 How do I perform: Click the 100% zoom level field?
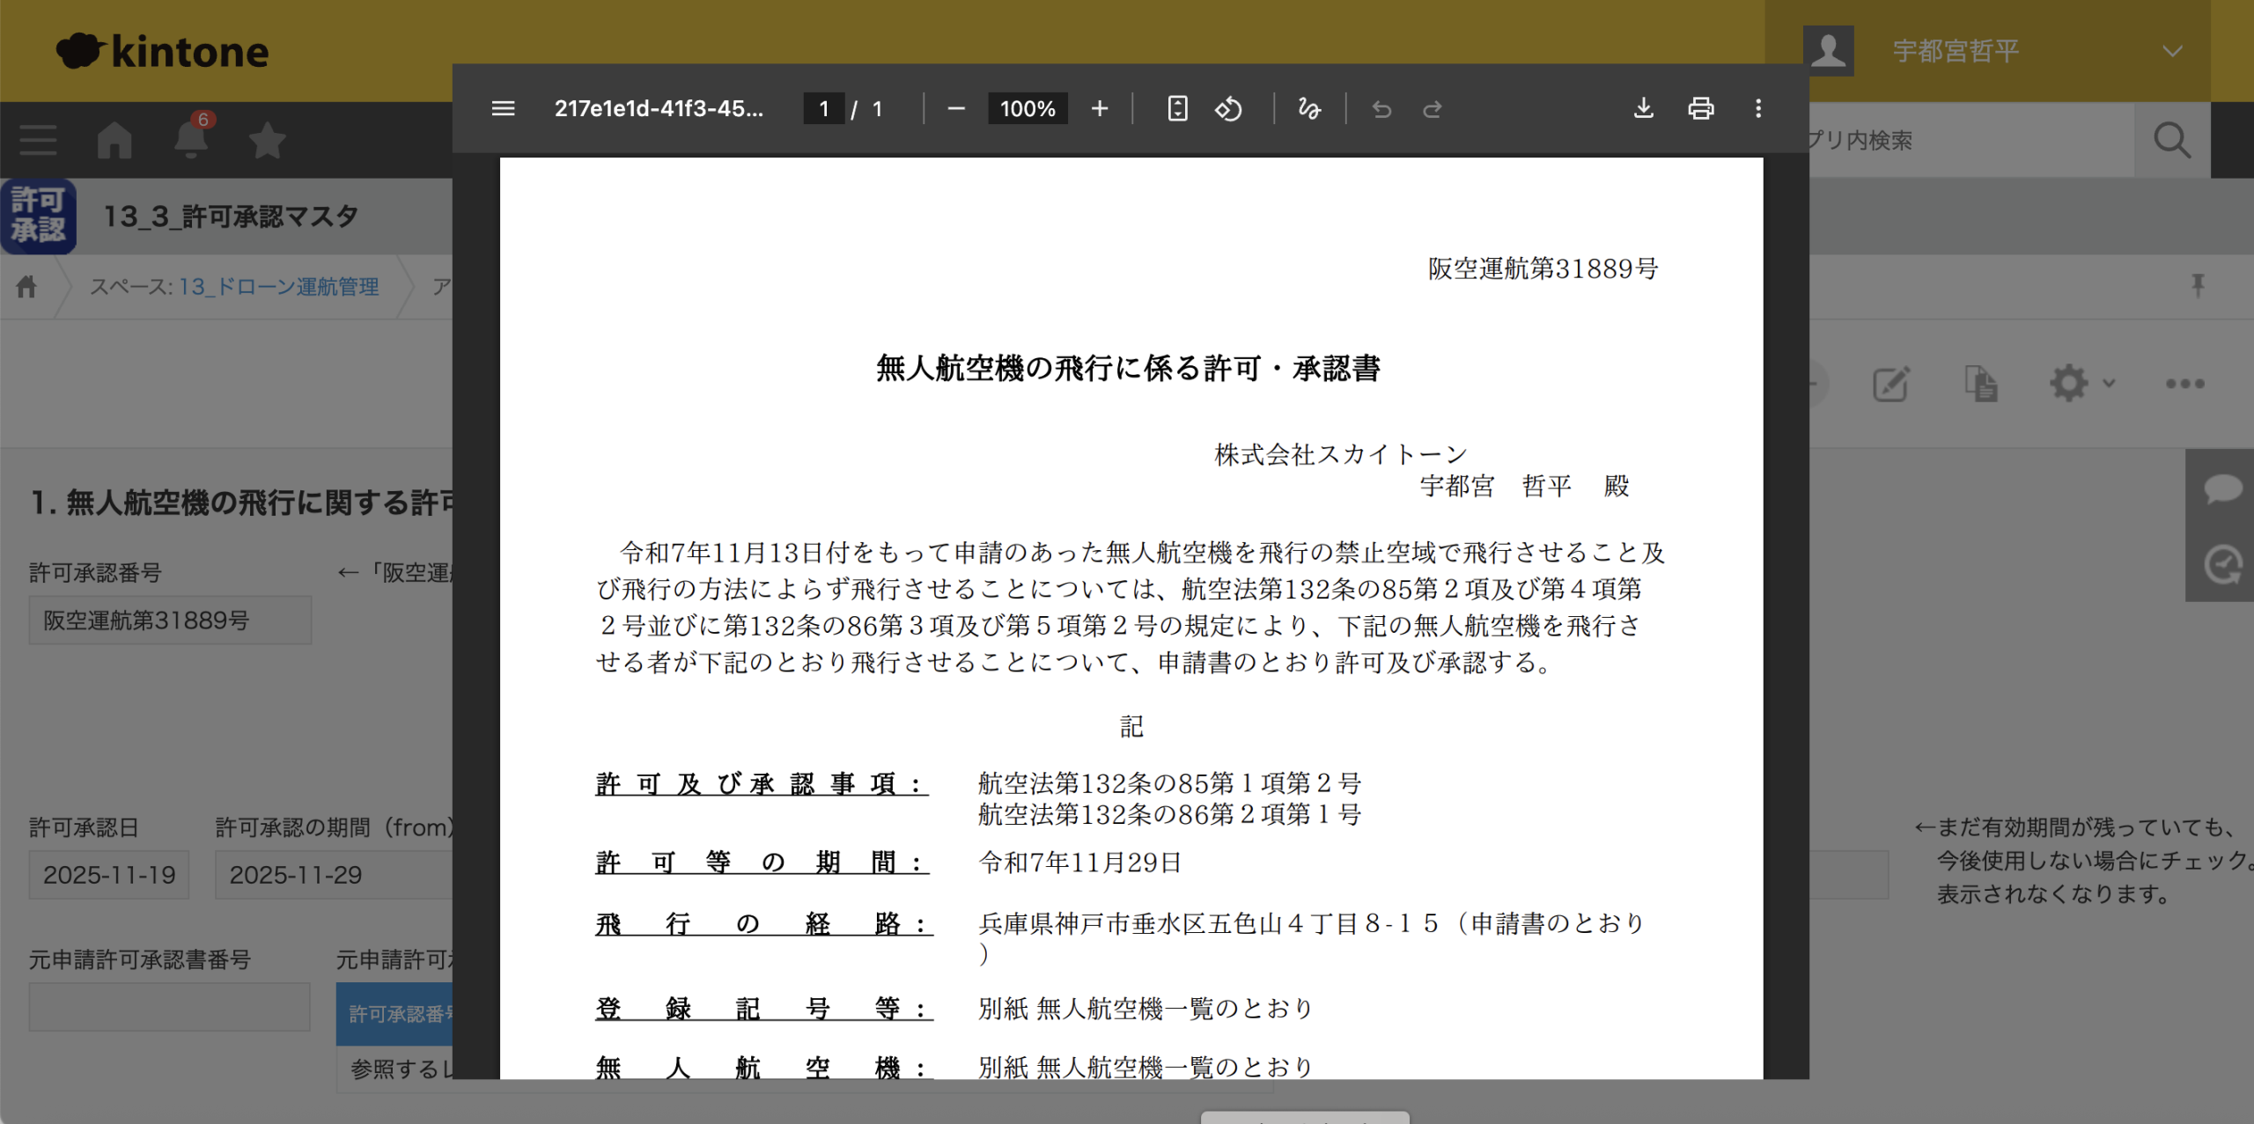pyautogui.click(x=1027, y=108)
